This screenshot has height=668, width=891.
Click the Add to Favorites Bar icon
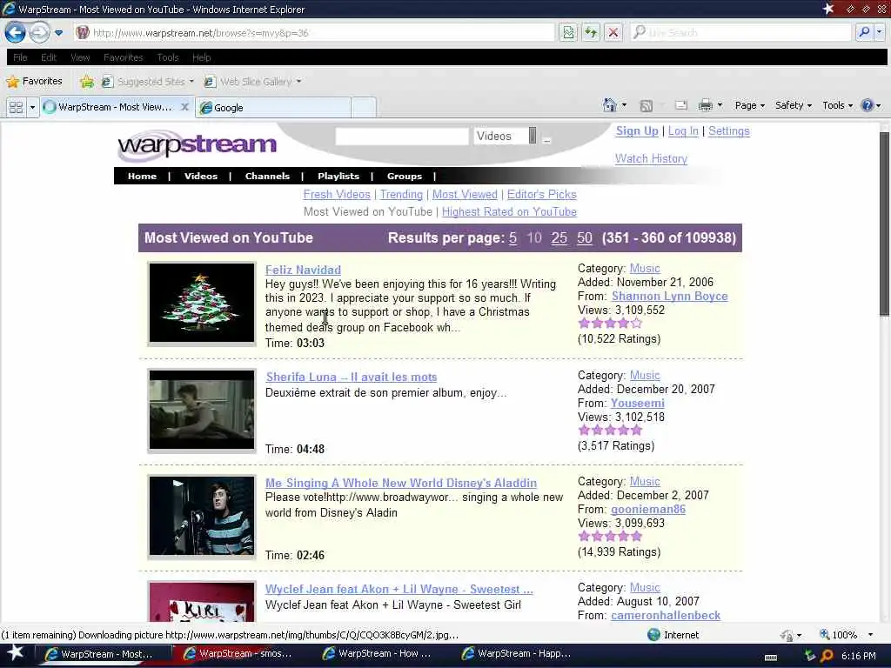point(87,82)
